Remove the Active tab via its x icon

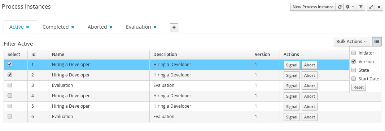pyautogui.click(x=27, y=27)
